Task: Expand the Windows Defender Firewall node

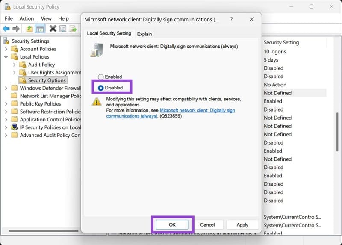Action: (6, 88)
